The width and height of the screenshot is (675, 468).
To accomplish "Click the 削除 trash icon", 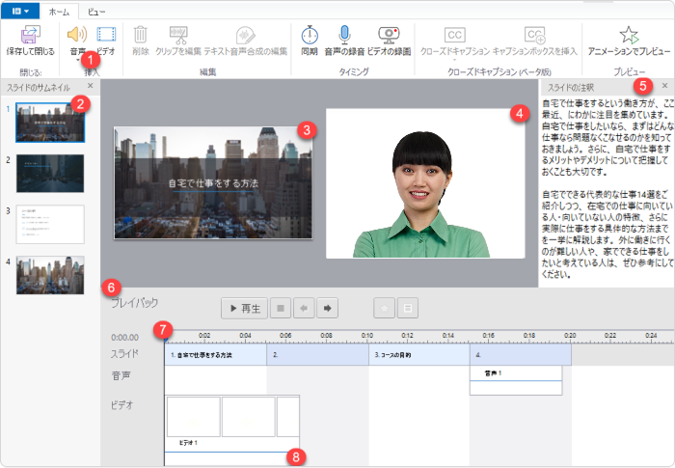I will 141,35.
